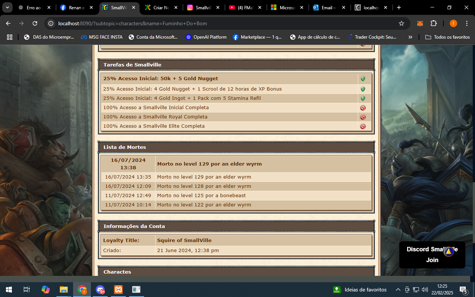Open Conta da Microsoft bookmark

click(x=153, y=37)
